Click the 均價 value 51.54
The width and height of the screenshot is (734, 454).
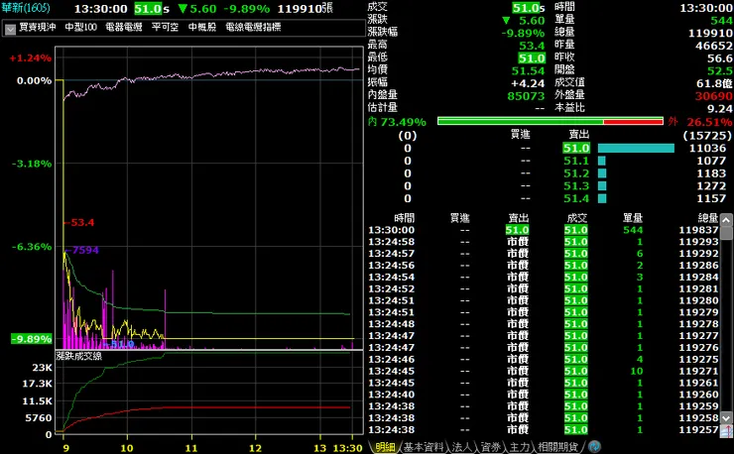[x=528, y=71]
